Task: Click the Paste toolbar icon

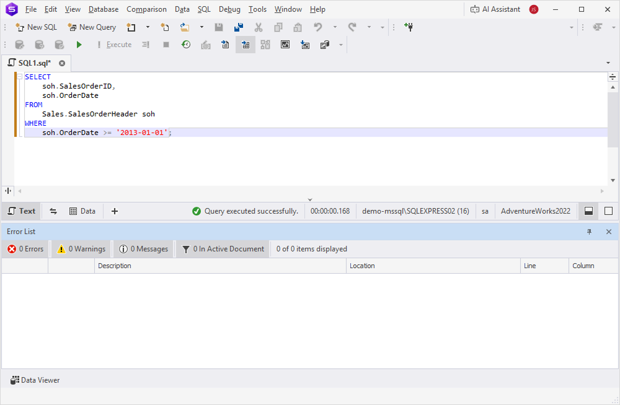Action: [297, 27]
